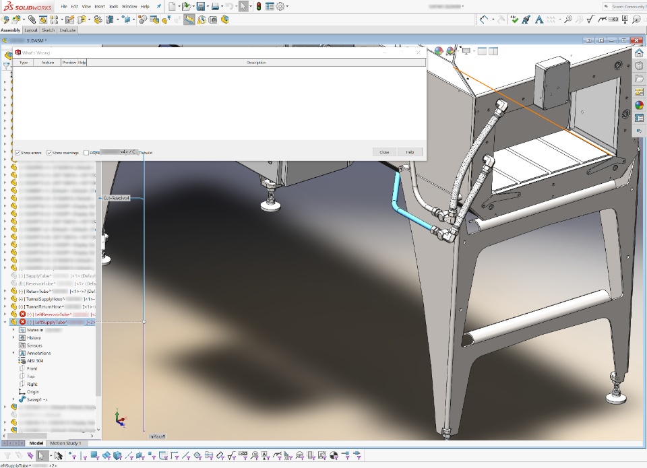Click the Type column header

(24, 62)
